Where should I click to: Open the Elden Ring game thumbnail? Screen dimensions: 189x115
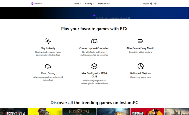pyautogui.click(x=79, y=111)
